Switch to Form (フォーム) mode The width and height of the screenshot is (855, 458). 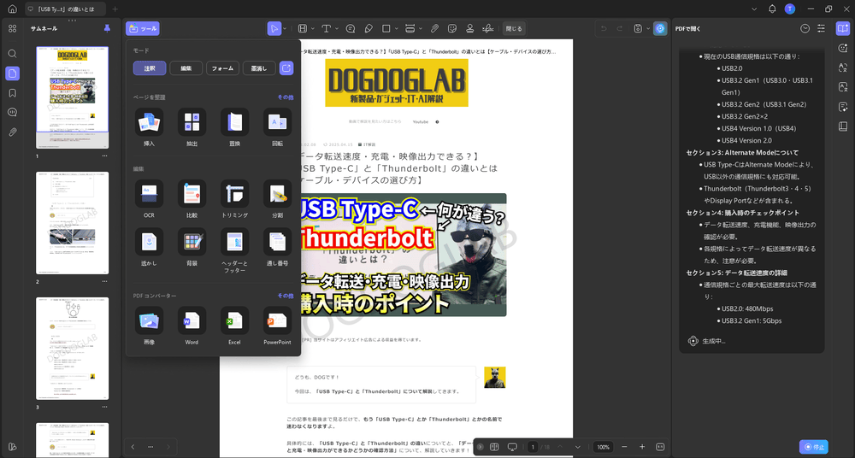[x=222, y=68]
